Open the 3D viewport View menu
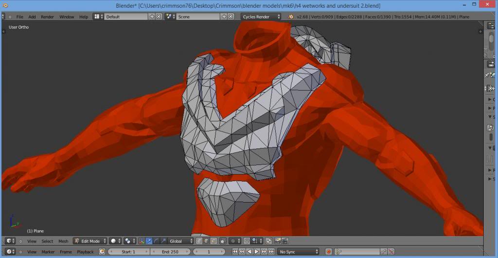 point(32,241)
